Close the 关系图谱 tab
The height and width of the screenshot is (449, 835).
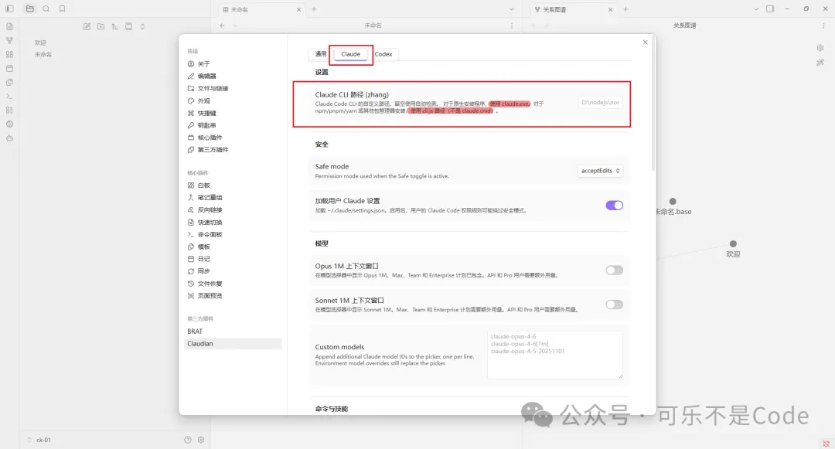[x=610, y=9]
